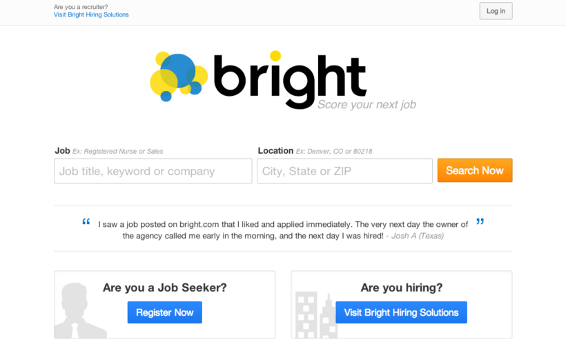Click the bold Job field label
The height and width of the screenshot is (353, 566).
62,150
